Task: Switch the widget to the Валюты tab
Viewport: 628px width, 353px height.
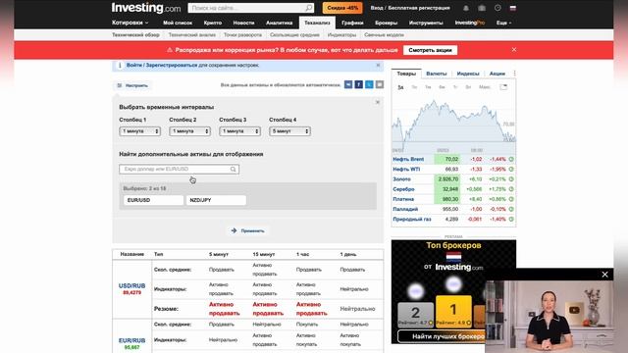Action: click(437, 74)
